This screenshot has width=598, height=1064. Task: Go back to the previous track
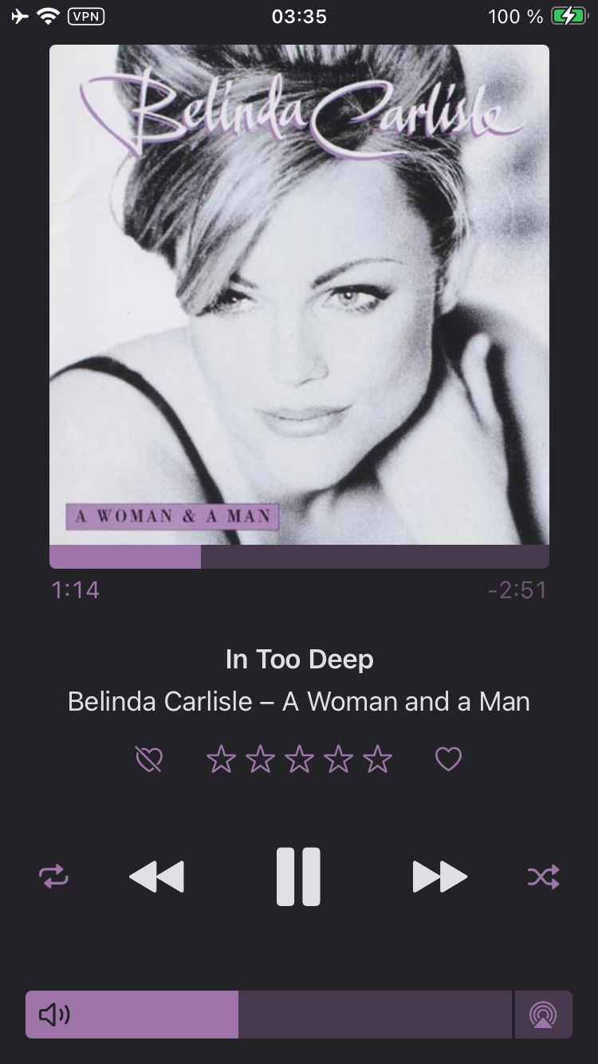(x=156, y=877)
